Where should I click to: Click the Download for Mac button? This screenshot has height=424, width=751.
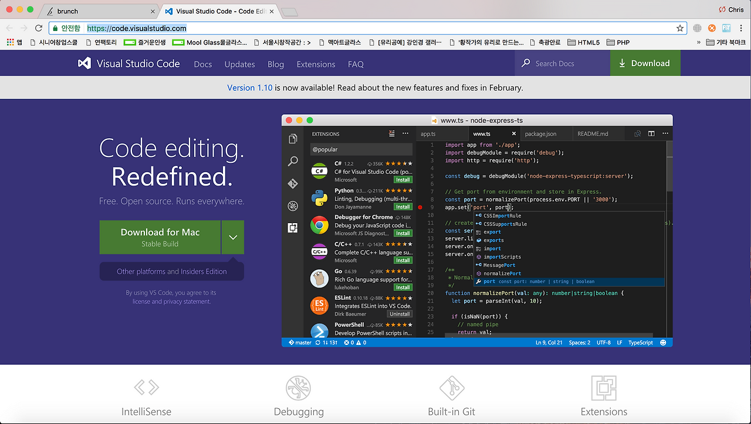[x=160, y=237]
